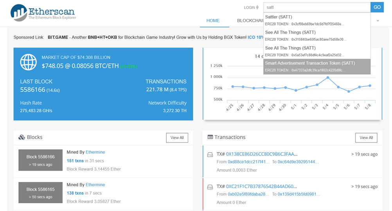Click View All in the Transactions section
This screenshot has width=392, height=211.
(366, 138)
